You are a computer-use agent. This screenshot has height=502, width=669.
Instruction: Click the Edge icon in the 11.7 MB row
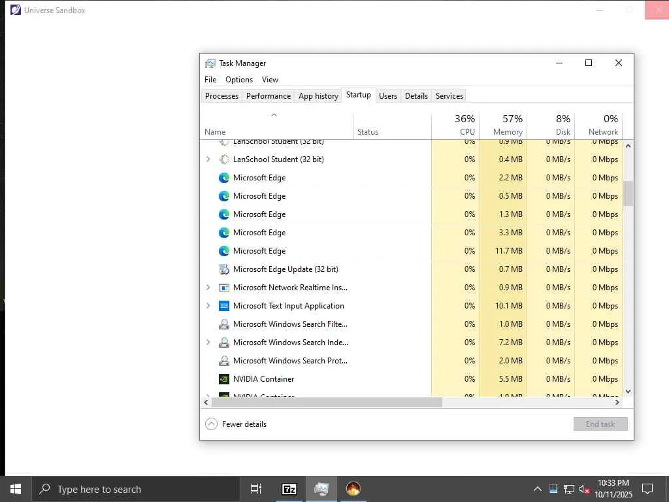[x=224, y=251]
